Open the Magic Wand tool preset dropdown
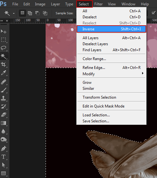 14,13
